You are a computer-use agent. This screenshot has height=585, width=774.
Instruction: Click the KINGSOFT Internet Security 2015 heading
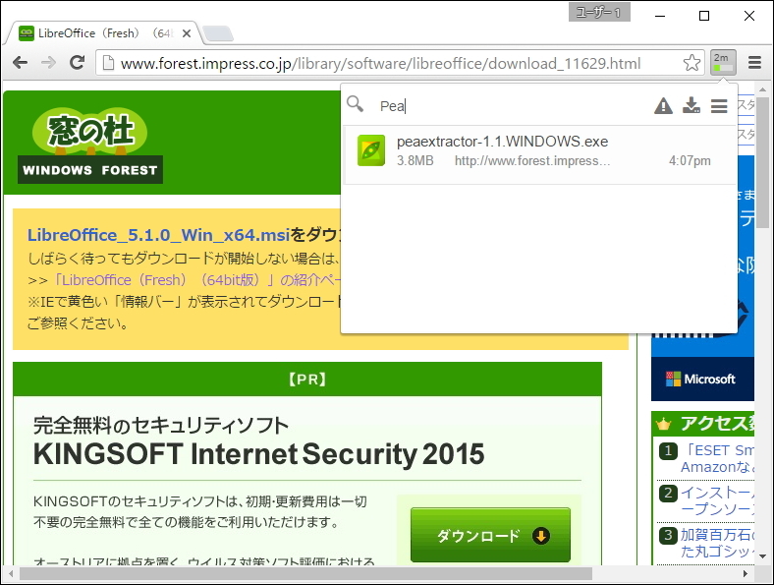pyautogui.click(x=258, y=454)
